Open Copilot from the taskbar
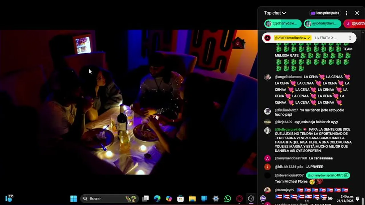 (x=169, y=198)
